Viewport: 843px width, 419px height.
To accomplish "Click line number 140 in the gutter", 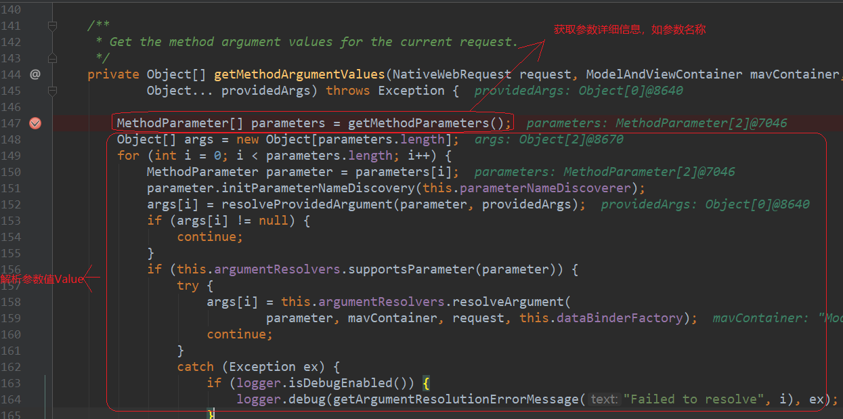I will [11, 9].
